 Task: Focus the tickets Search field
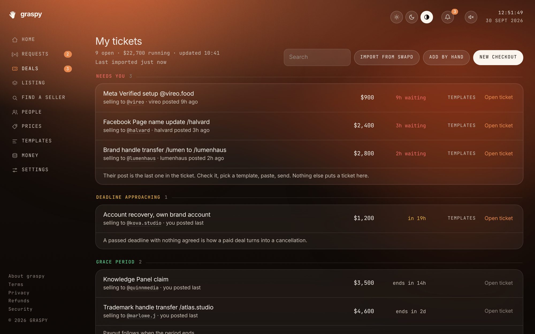pyautogui.click(x=317, y=57)
